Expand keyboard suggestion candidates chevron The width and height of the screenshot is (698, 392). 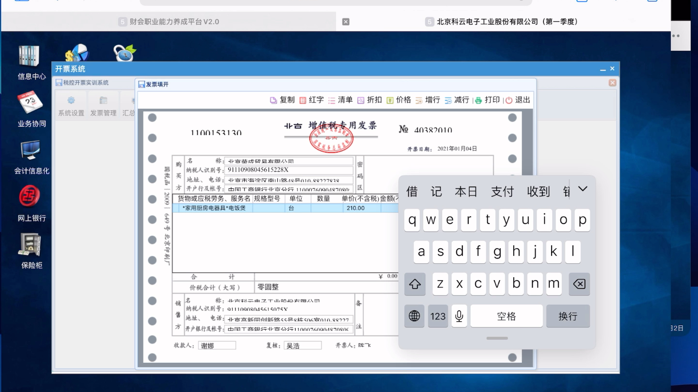583,189
